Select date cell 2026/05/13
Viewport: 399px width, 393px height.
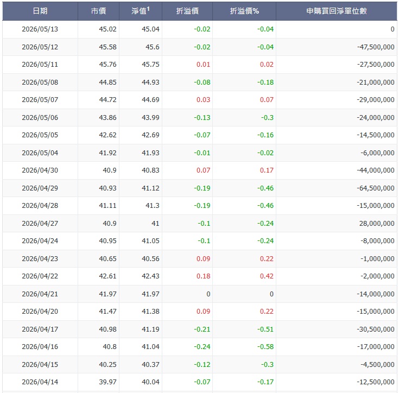click(x=40, y=29)
